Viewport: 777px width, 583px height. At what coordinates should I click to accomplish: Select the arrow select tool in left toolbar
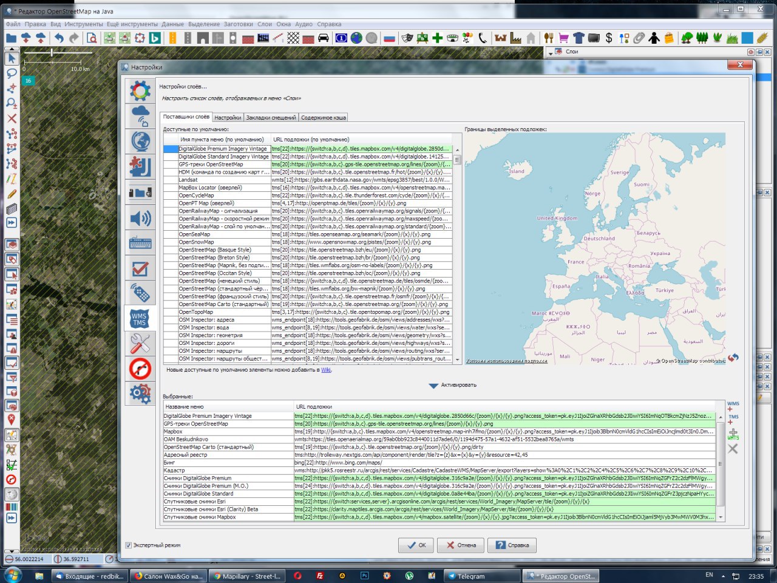click(x=11, y=59)
